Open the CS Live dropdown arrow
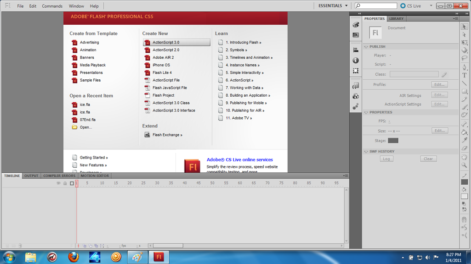471x264 pixels. click(x=431, y=5)
